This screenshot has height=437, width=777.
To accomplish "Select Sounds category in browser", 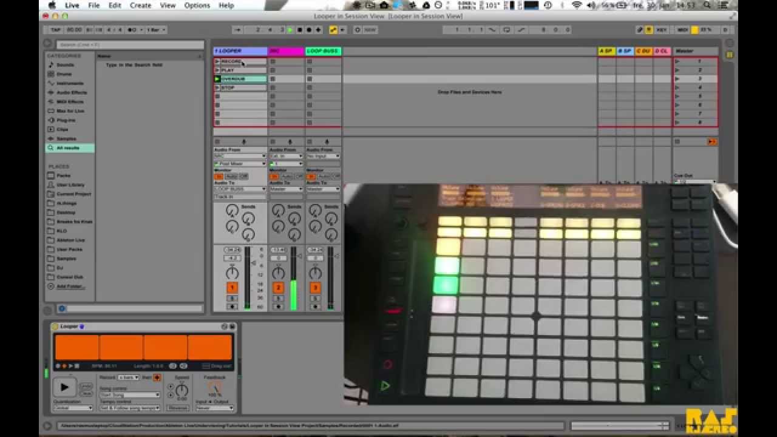I will coord(65,65).
